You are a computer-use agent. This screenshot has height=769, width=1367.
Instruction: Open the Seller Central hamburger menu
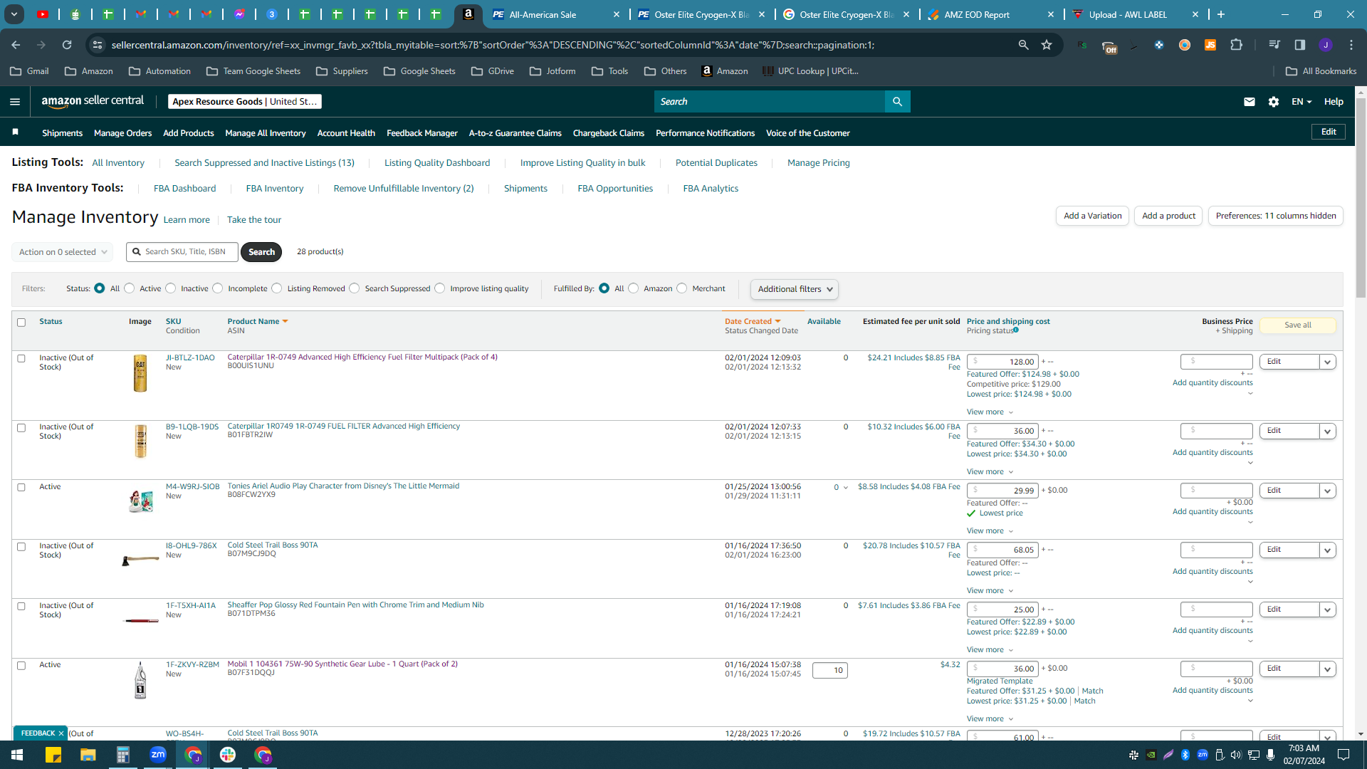click(15, 102)
